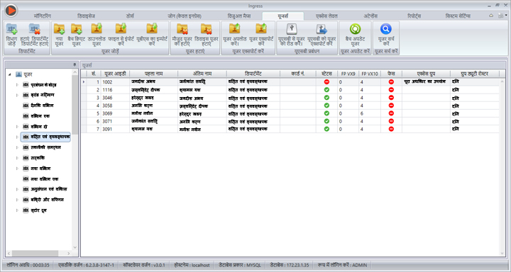Open the 'विजुअल मैप्स' tab
Screen dimensions: 511x272
[239, 16]
